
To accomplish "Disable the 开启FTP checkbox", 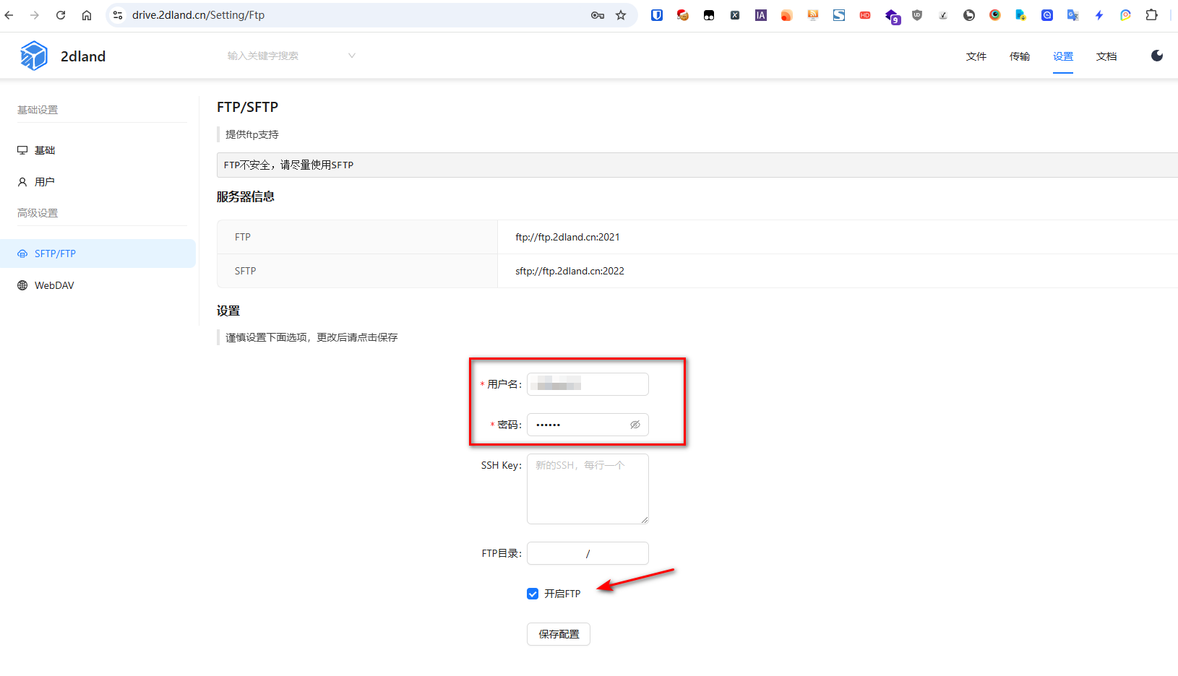I will point(533,593).
